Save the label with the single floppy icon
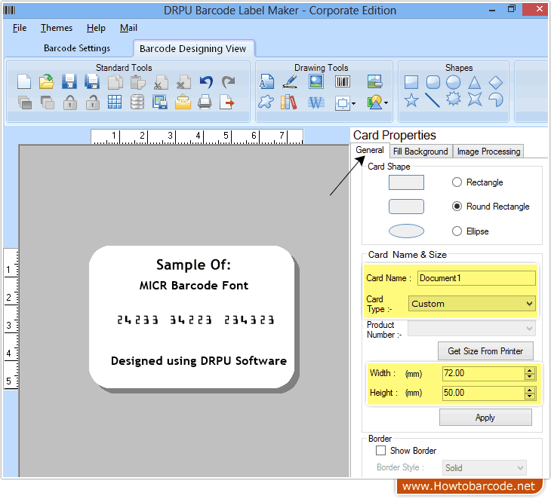The width and height of the screenshot is (551, 499). (x=69, y=81)
